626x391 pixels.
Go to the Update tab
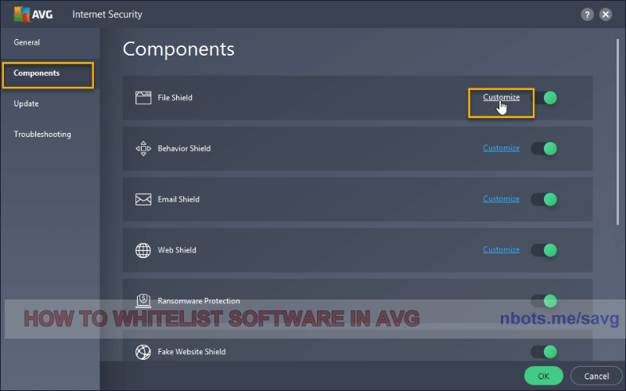50,104
